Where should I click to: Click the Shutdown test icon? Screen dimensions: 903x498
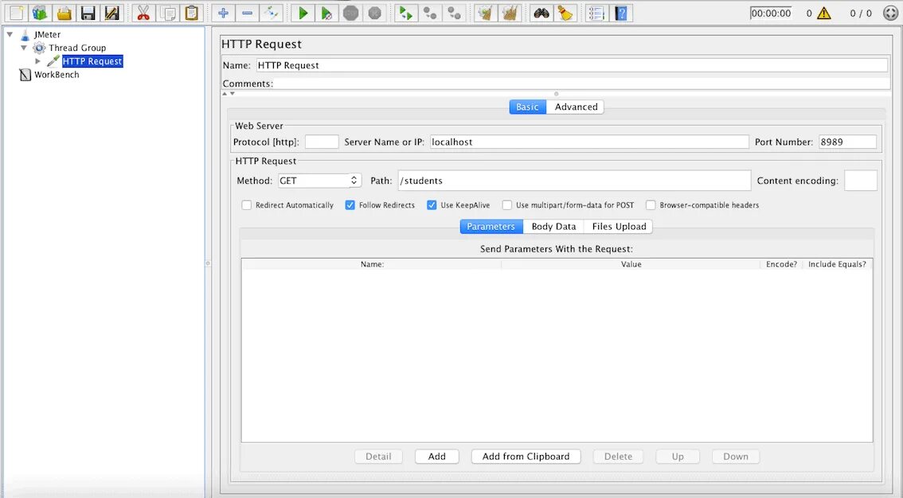(374, 13)
